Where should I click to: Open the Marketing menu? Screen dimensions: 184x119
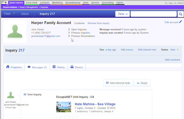click(x=57, y=3)
